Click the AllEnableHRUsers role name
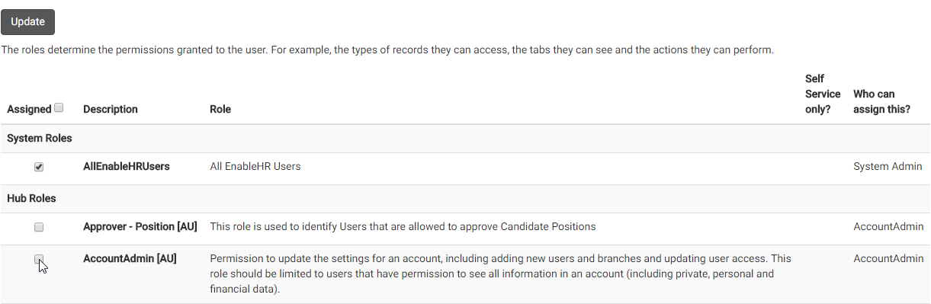This screenshot has height=304, width=931. (127, 166)
